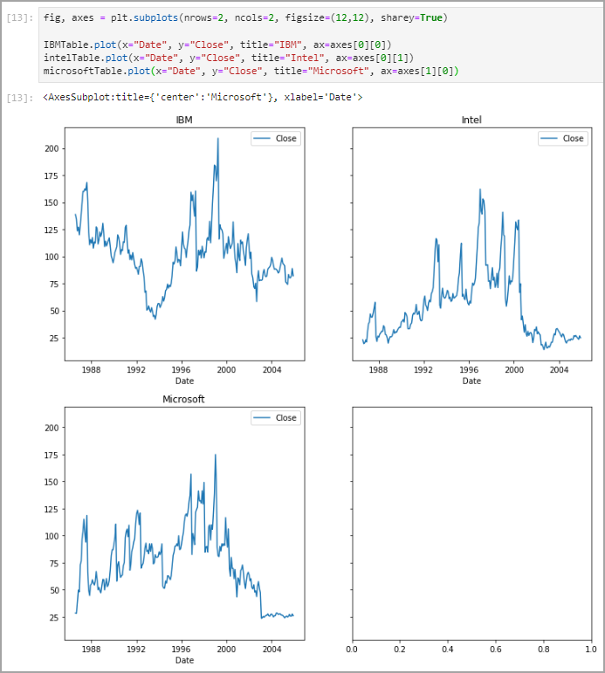Image resolution: width=605 pixels, height=673 pixels.
Task: Click the 200 y-axis tick of IBM chart
Action: coord(52,149)
